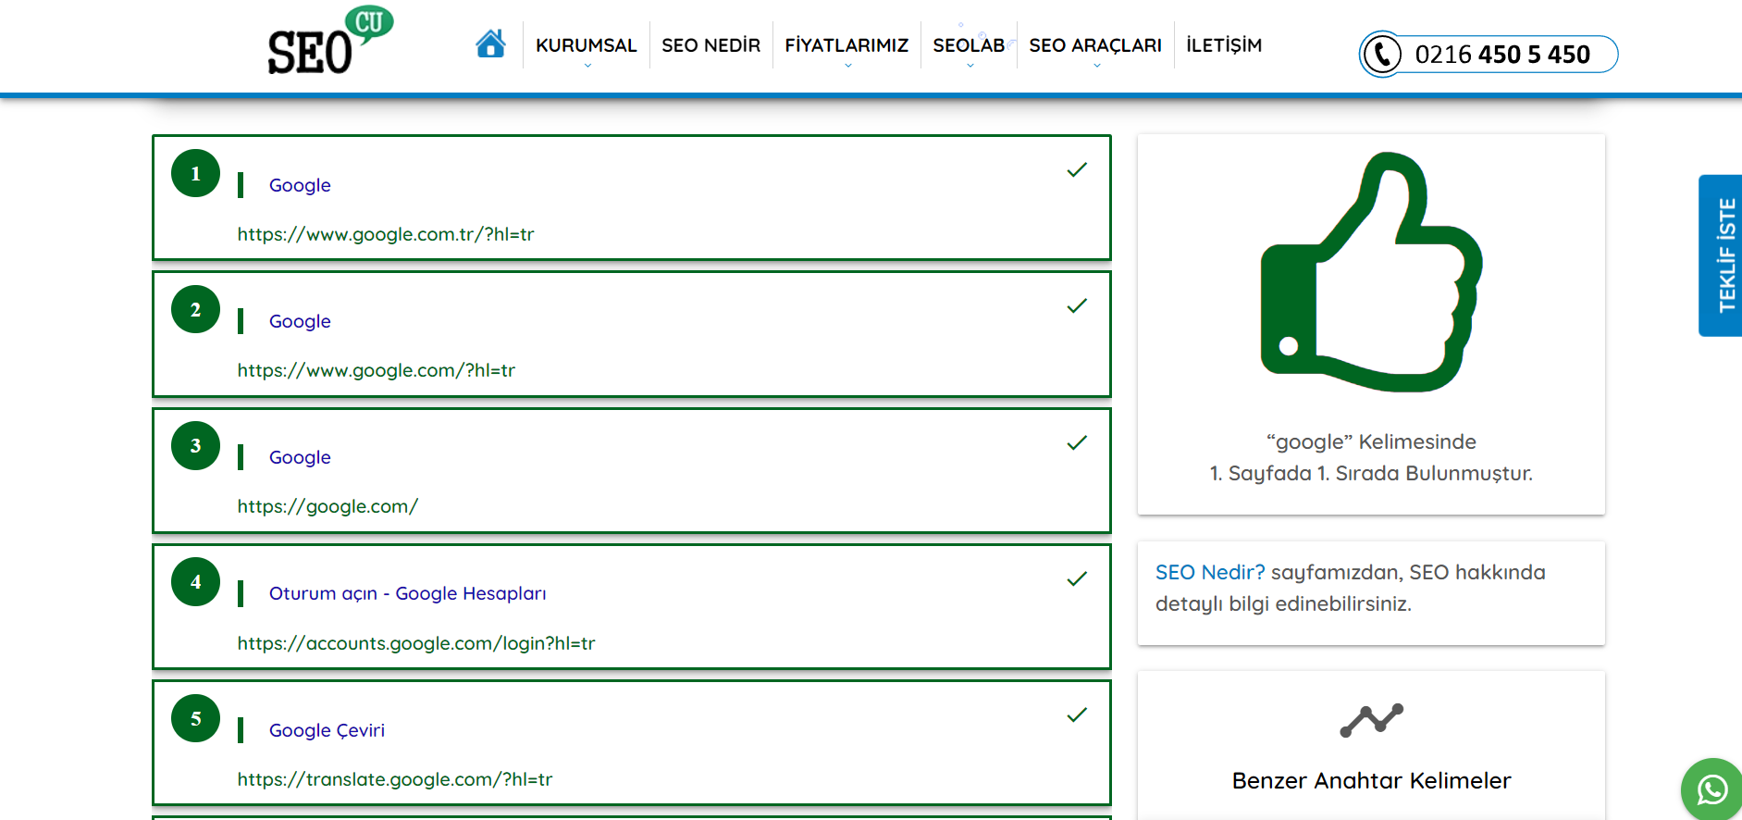Click the number 1 rank badge

[195, 173]
